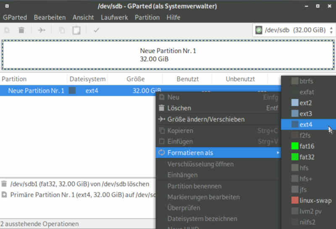Choose Einfügen in the context menu
336x229 pixels.
tap(218, 142)
